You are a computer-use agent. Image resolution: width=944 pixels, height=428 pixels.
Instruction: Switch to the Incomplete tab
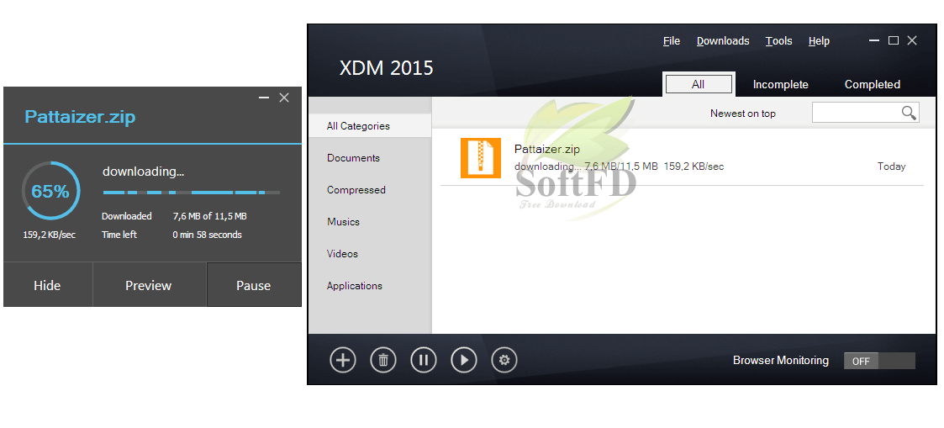pyautogui.click(x=780, y=84)
